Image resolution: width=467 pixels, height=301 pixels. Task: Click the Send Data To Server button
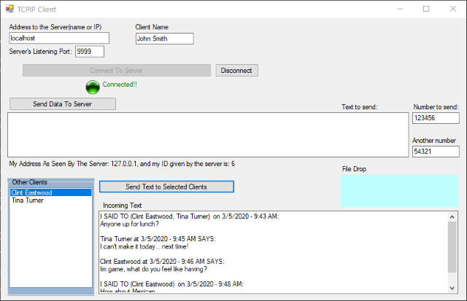point(62,104)
